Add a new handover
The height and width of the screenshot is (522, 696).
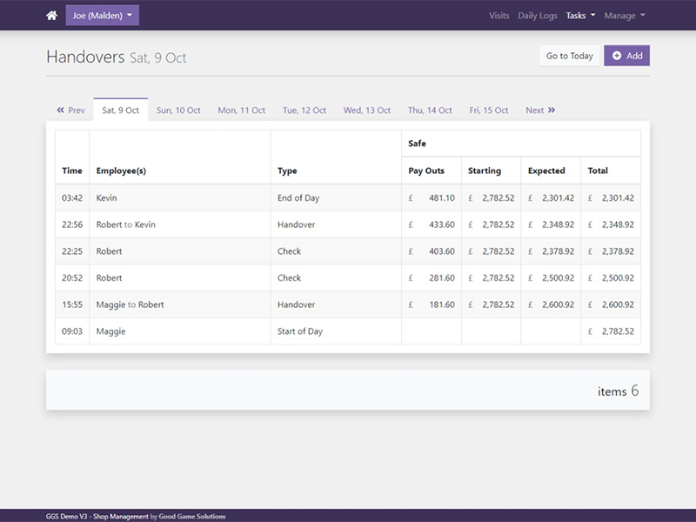tap(626, 56)
